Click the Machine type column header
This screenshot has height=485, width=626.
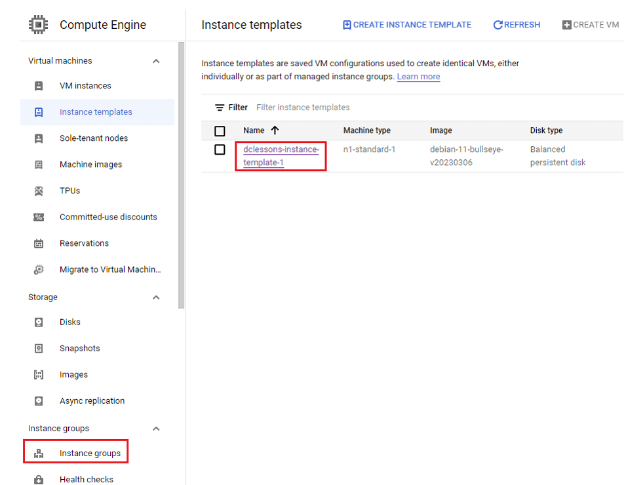coord(367,130)
